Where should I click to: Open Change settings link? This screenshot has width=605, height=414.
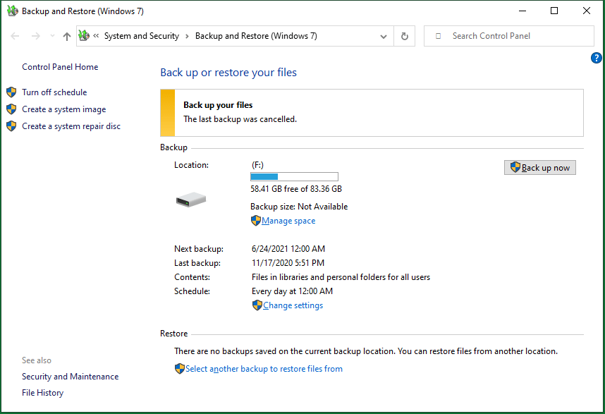tap(293, 305)
